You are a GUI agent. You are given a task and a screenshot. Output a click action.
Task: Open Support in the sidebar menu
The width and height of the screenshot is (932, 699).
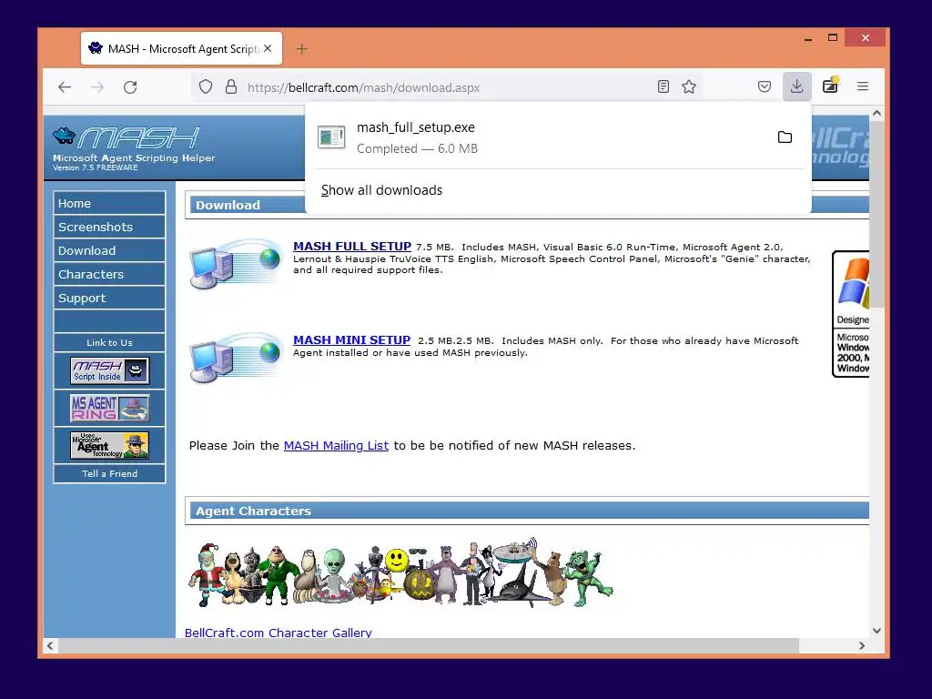109,299
